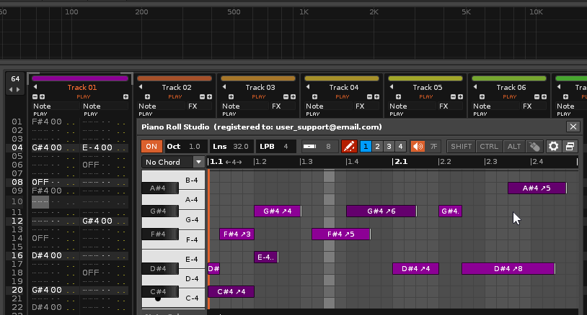The image size is (587, 315).
Task: Toggle the PLAY state of Track 03
Action: point(259,96)
